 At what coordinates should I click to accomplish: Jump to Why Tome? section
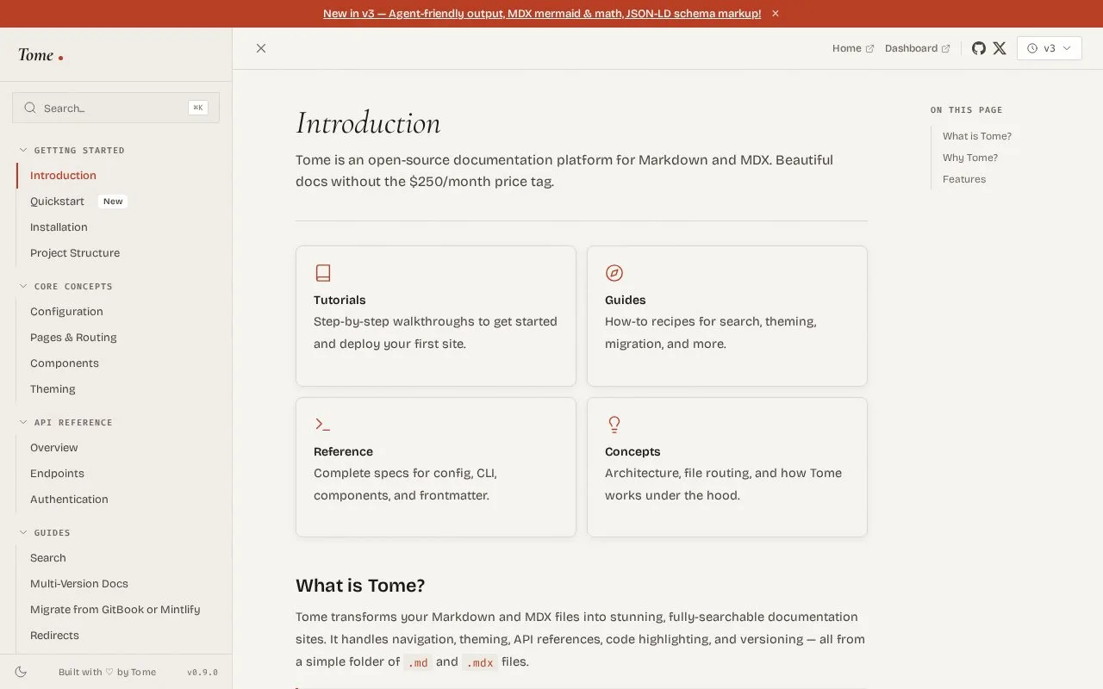(970, 158)
